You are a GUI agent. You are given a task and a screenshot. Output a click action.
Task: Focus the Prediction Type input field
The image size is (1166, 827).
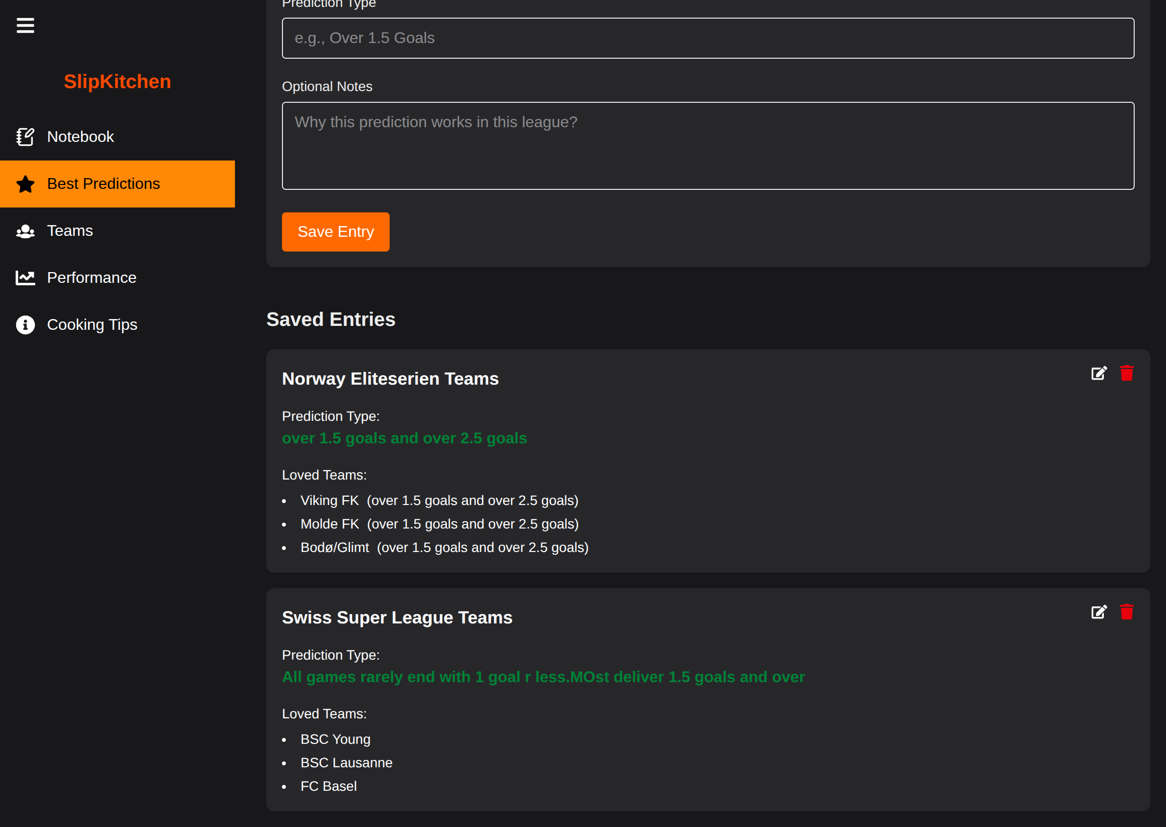(707, 38)
